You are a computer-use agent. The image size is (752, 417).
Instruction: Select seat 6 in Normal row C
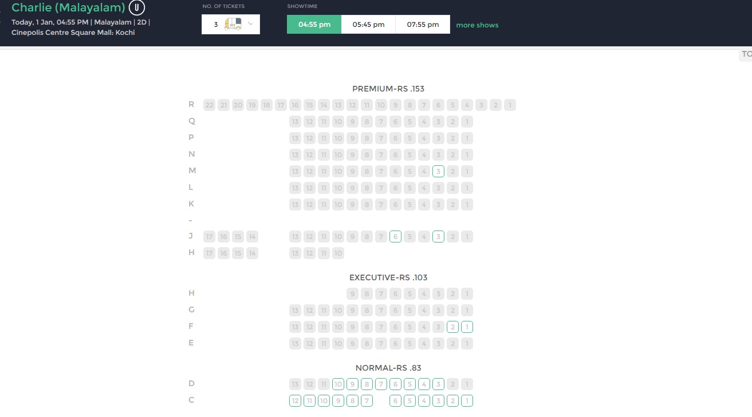(395, 401)
